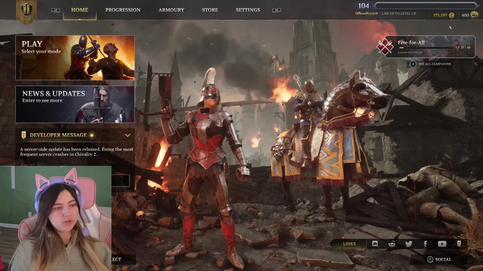Click the 400 crowns balance
Image resolution: width=483 pixels, height=271 pixels.
click(465, 15)
